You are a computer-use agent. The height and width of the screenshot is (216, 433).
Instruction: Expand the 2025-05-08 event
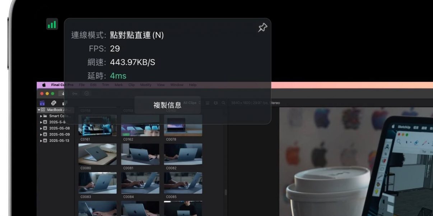(x=41, y=128)
